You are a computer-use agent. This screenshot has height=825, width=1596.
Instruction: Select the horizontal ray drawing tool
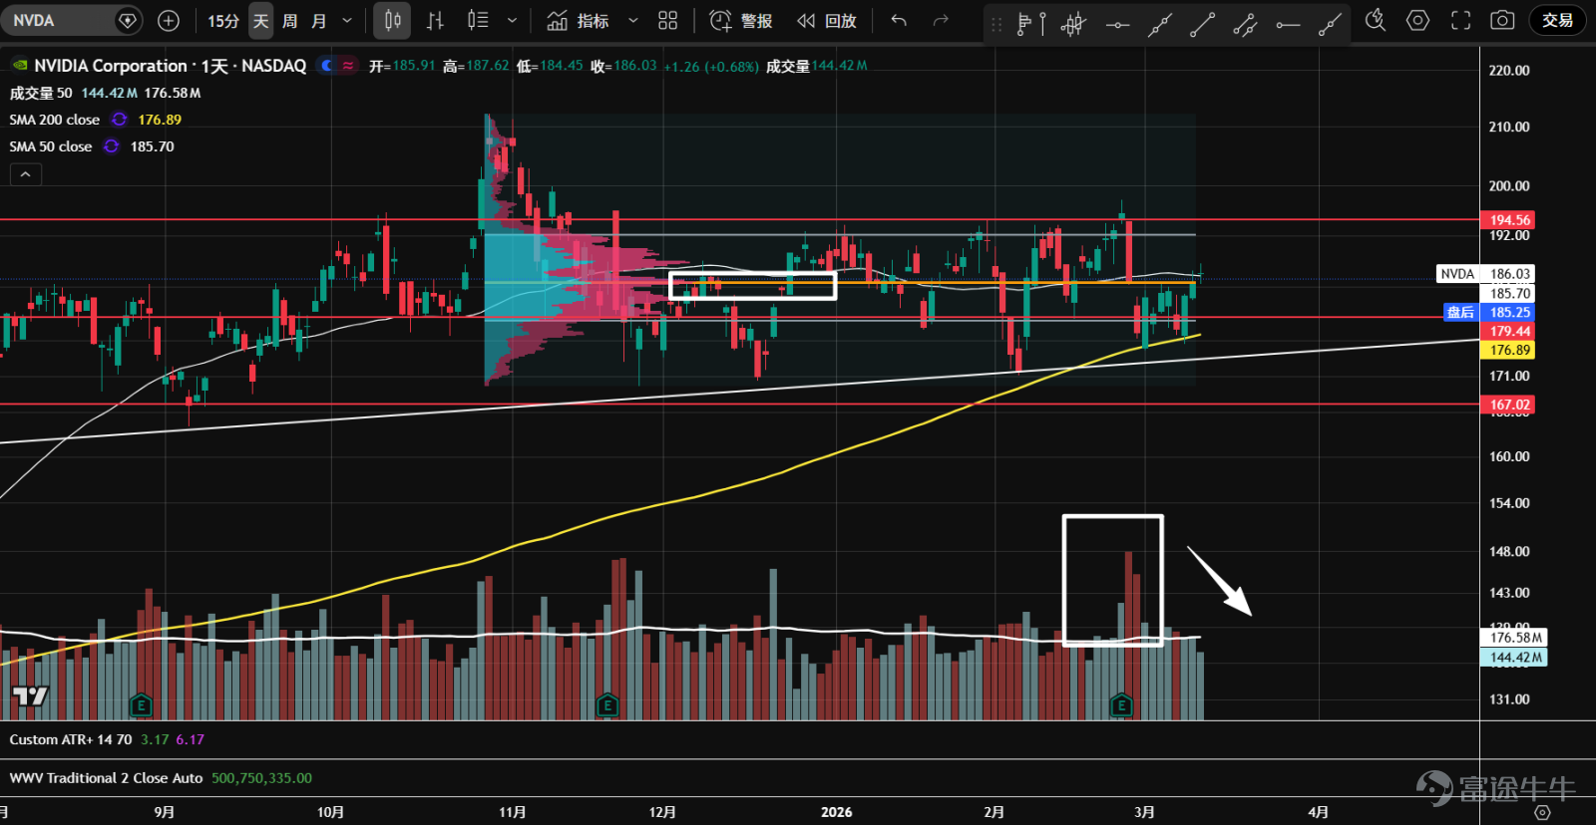(1288, 24)
